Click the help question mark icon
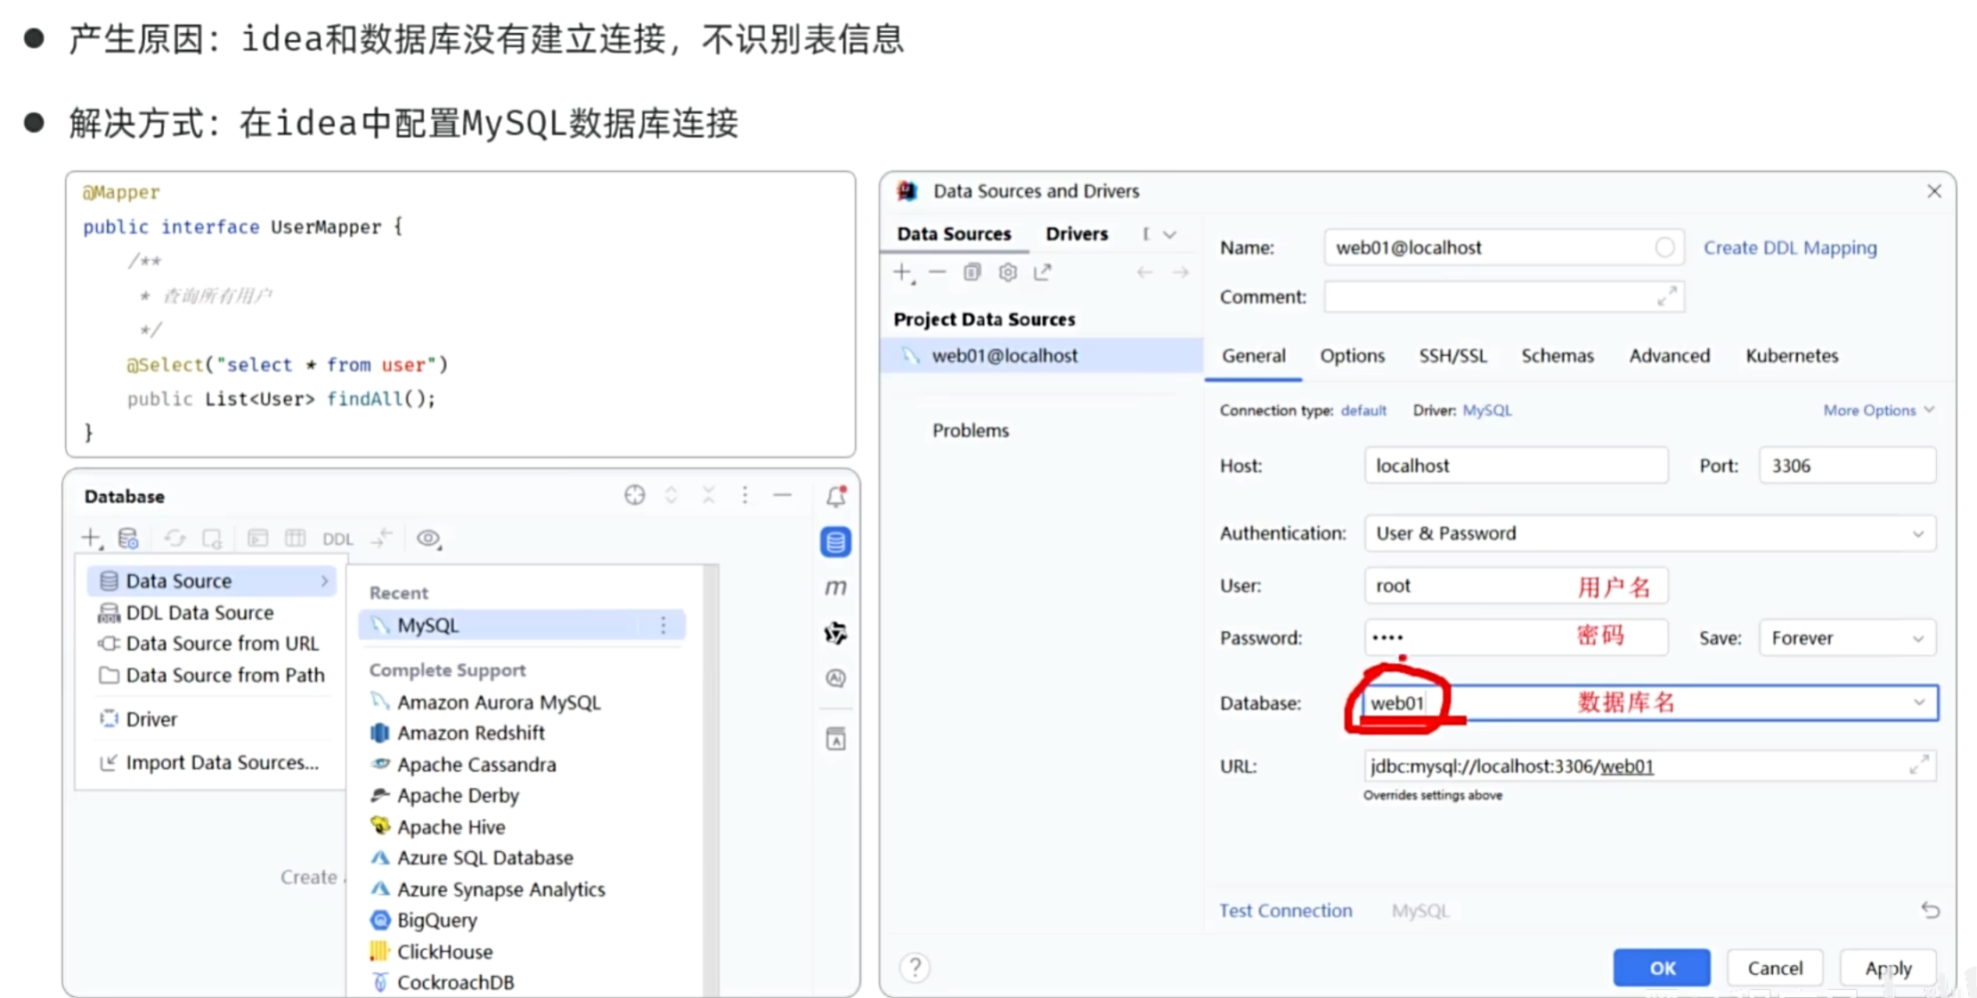The image size is (1977, 998). click(915, 967)
